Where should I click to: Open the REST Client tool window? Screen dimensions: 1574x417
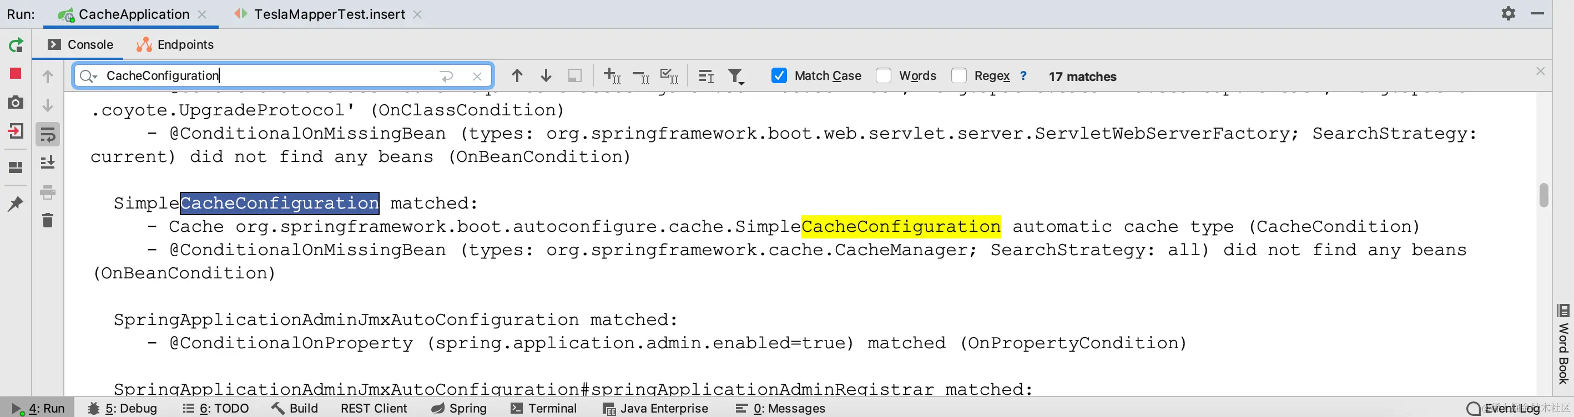[374, 408]
